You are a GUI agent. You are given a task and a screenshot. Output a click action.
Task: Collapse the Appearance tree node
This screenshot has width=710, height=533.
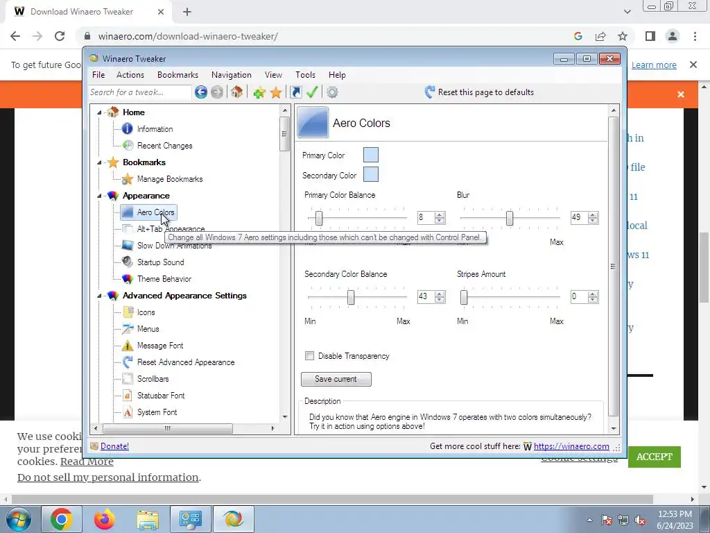tap(99, 196)
